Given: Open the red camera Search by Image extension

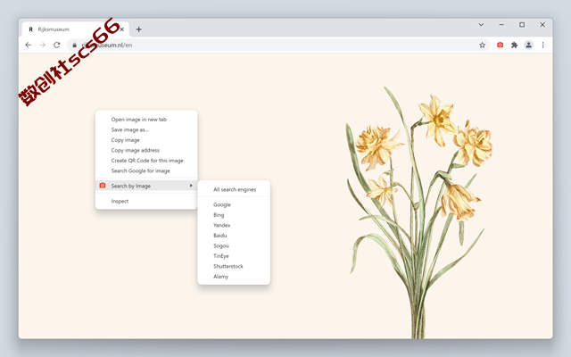Looking at the screenshot, I should [x=500, y=45].
